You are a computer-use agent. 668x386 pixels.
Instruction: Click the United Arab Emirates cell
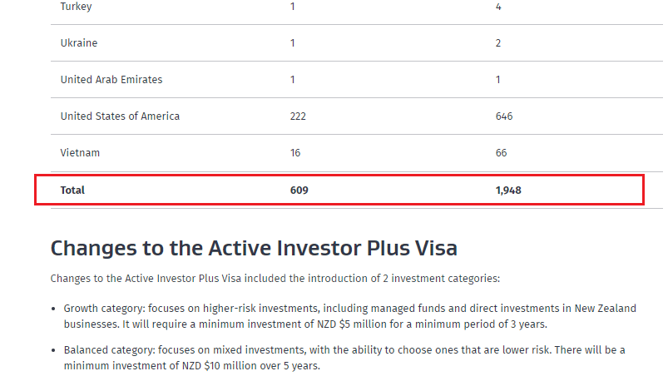coord(111,80)
